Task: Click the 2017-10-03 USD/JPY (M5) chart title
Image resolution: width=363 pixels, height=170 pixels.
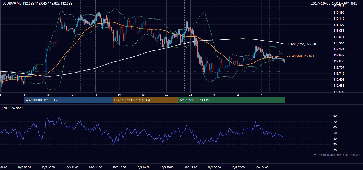Action: click(335, 3)
